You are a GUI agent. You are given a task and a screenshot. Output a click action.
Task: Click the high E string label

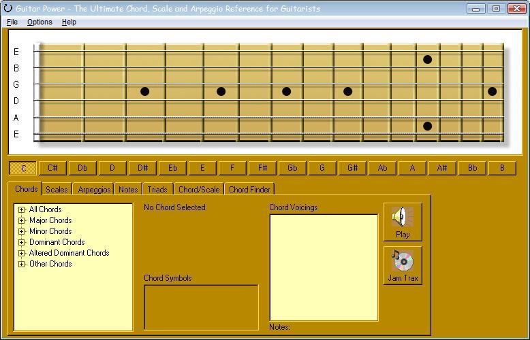click(x=16, y=52)
